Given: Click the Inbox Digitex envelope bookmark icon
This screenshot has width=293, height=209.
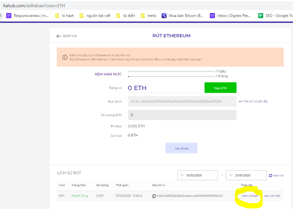Looking at the screenshot, I should [x=212, y=15].
